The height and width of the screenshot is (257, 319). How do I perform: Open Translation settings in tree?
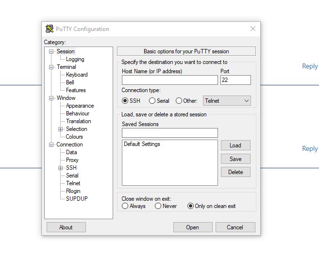click(79, 121)
